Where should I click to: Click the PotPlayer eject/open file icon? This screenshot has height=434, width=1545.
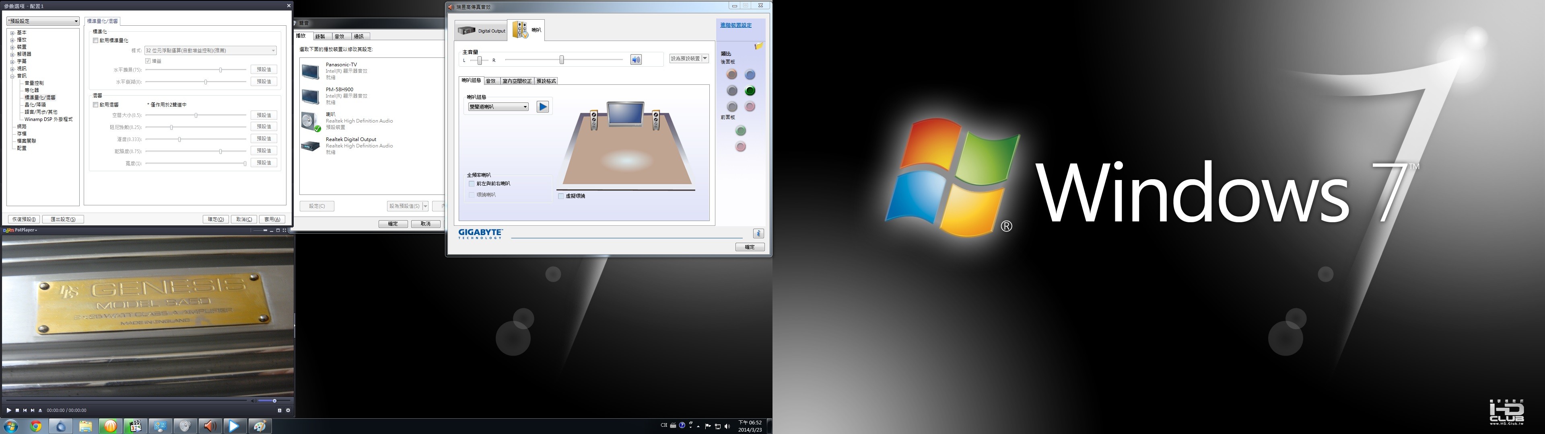pos(40,410)
